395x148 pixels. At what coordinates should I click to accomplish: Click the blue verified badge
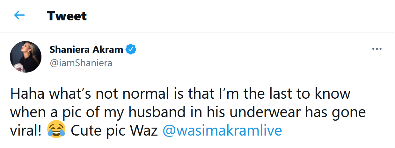131,49
